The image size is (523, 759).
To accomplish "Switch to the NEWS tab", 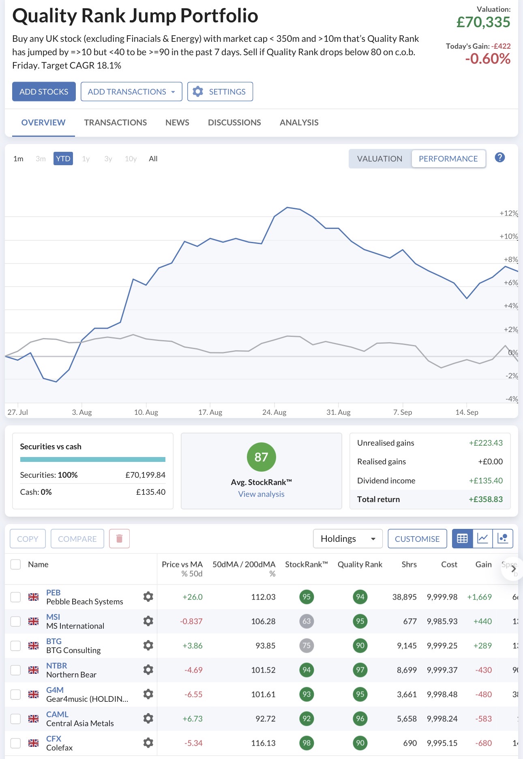I will tap(177, 123).
